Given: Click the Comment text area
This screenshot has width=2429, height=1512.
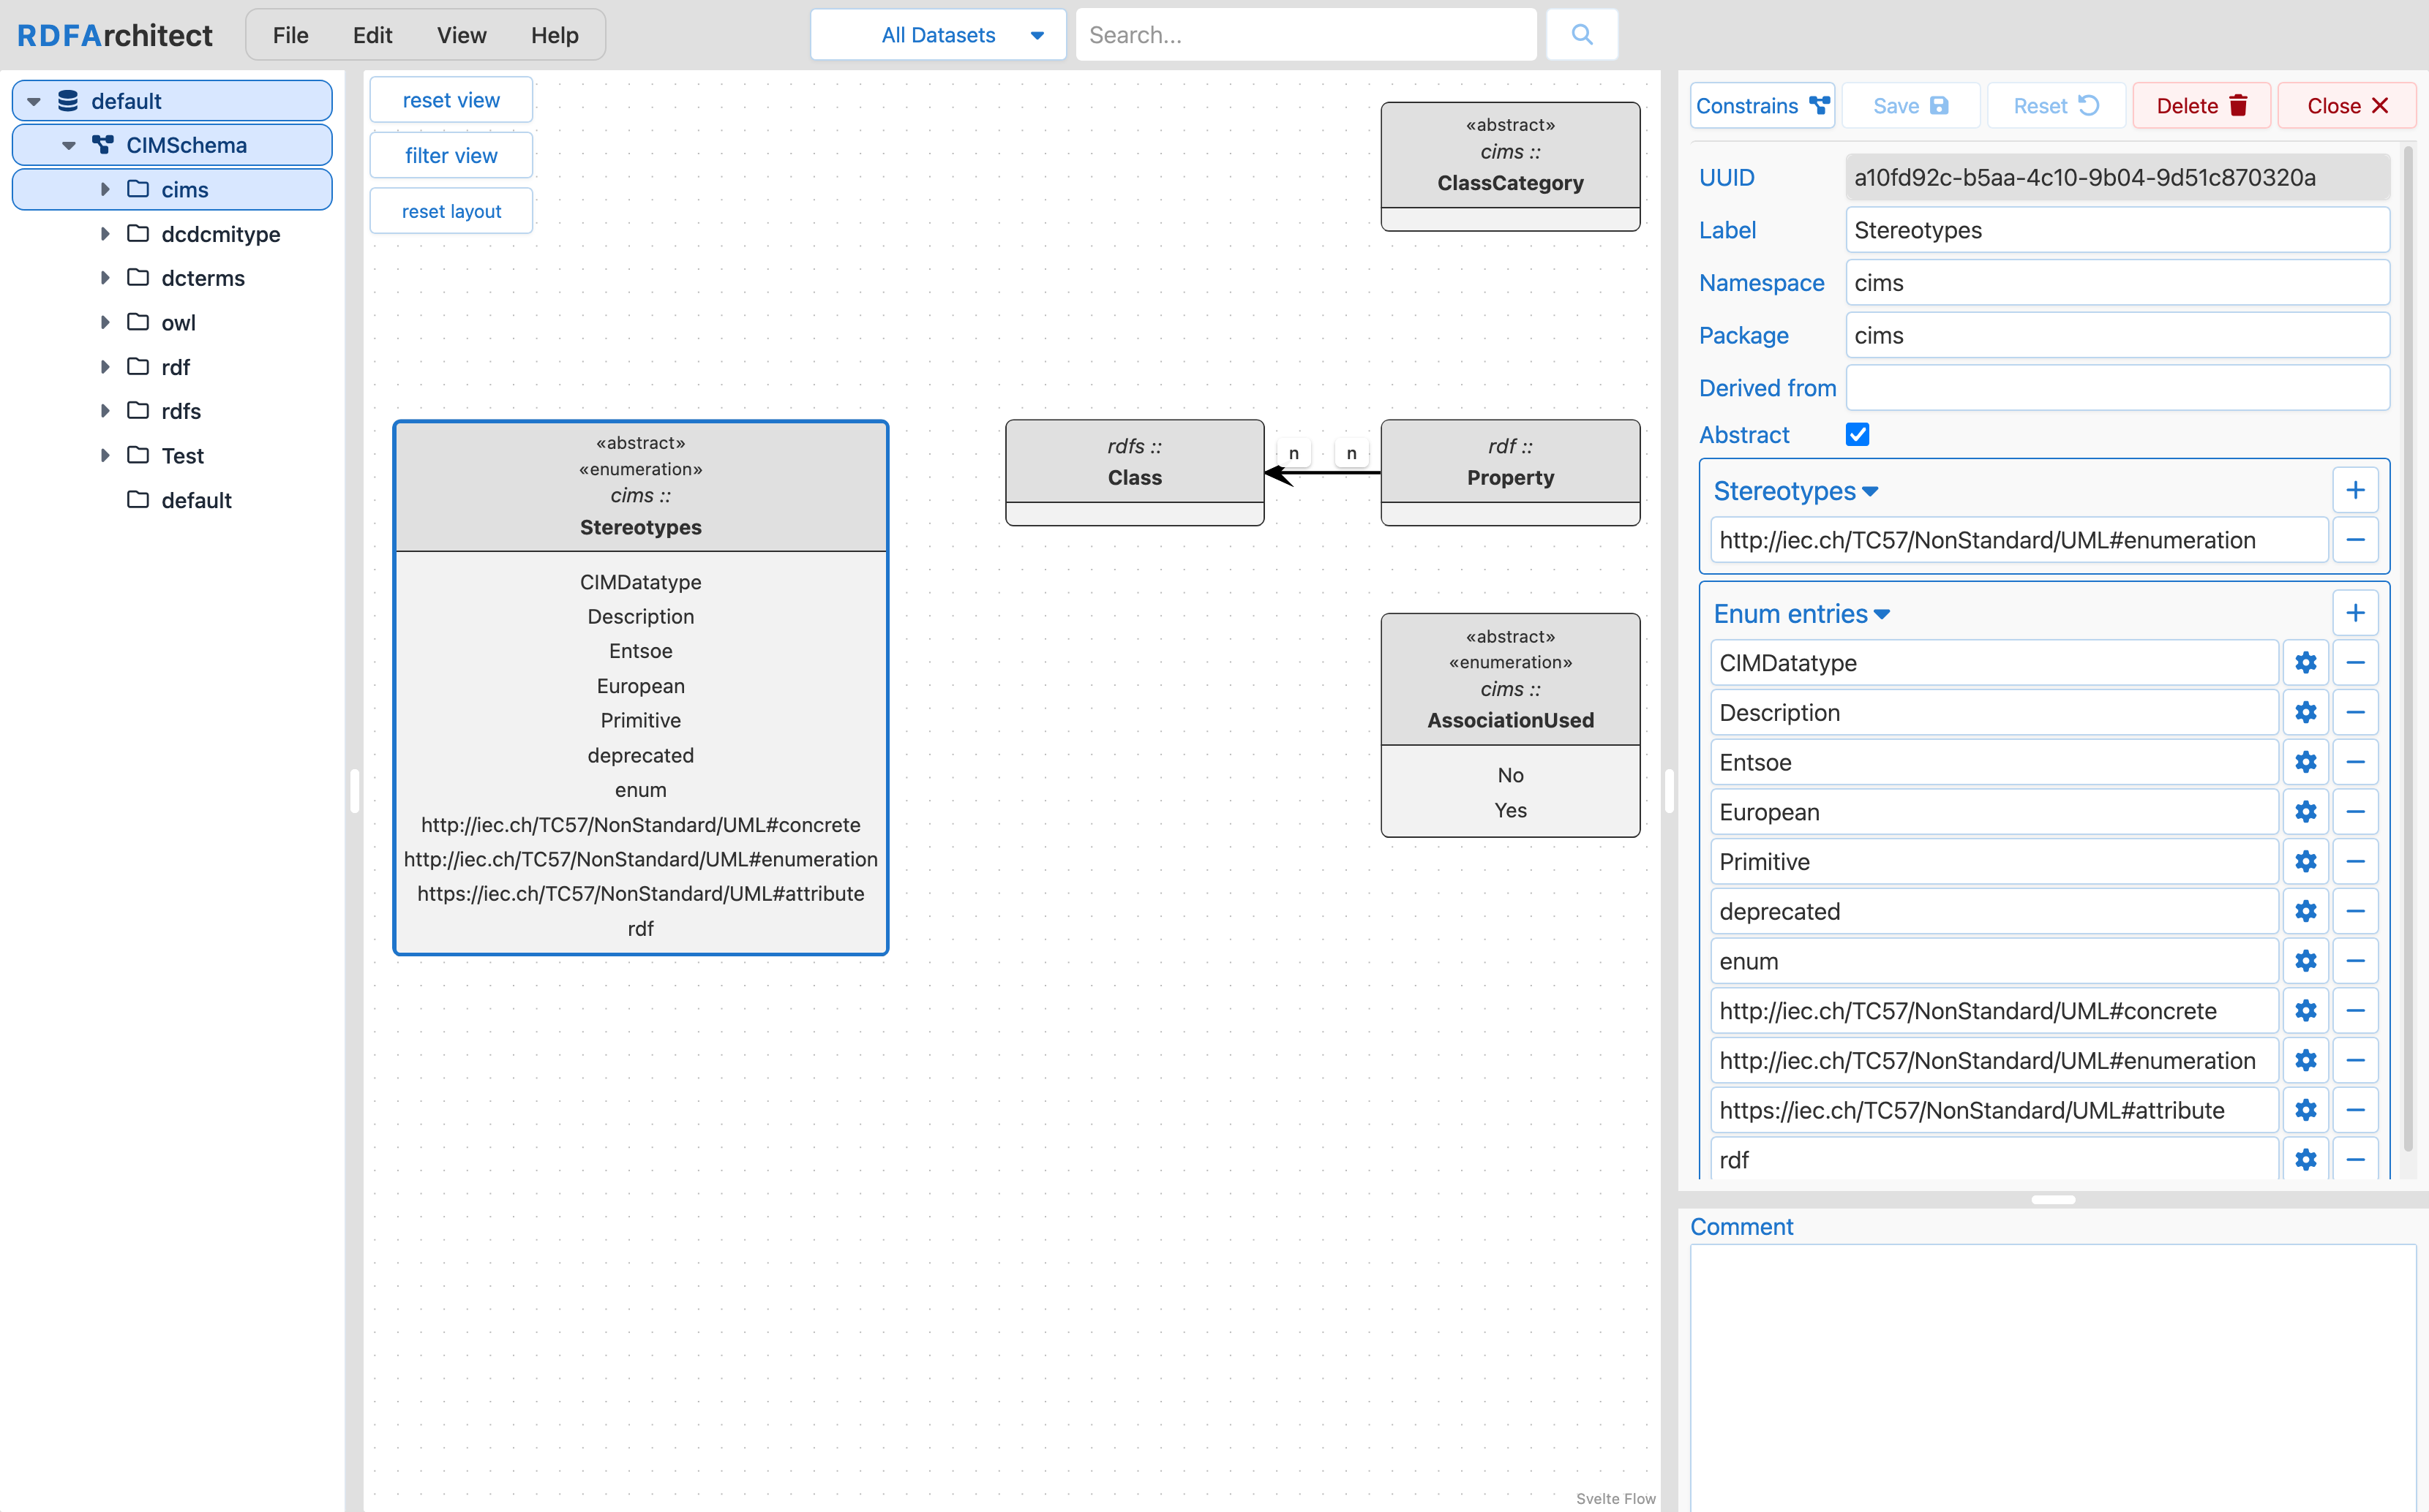Looking at the screenshot, I should (2053, 1378).
